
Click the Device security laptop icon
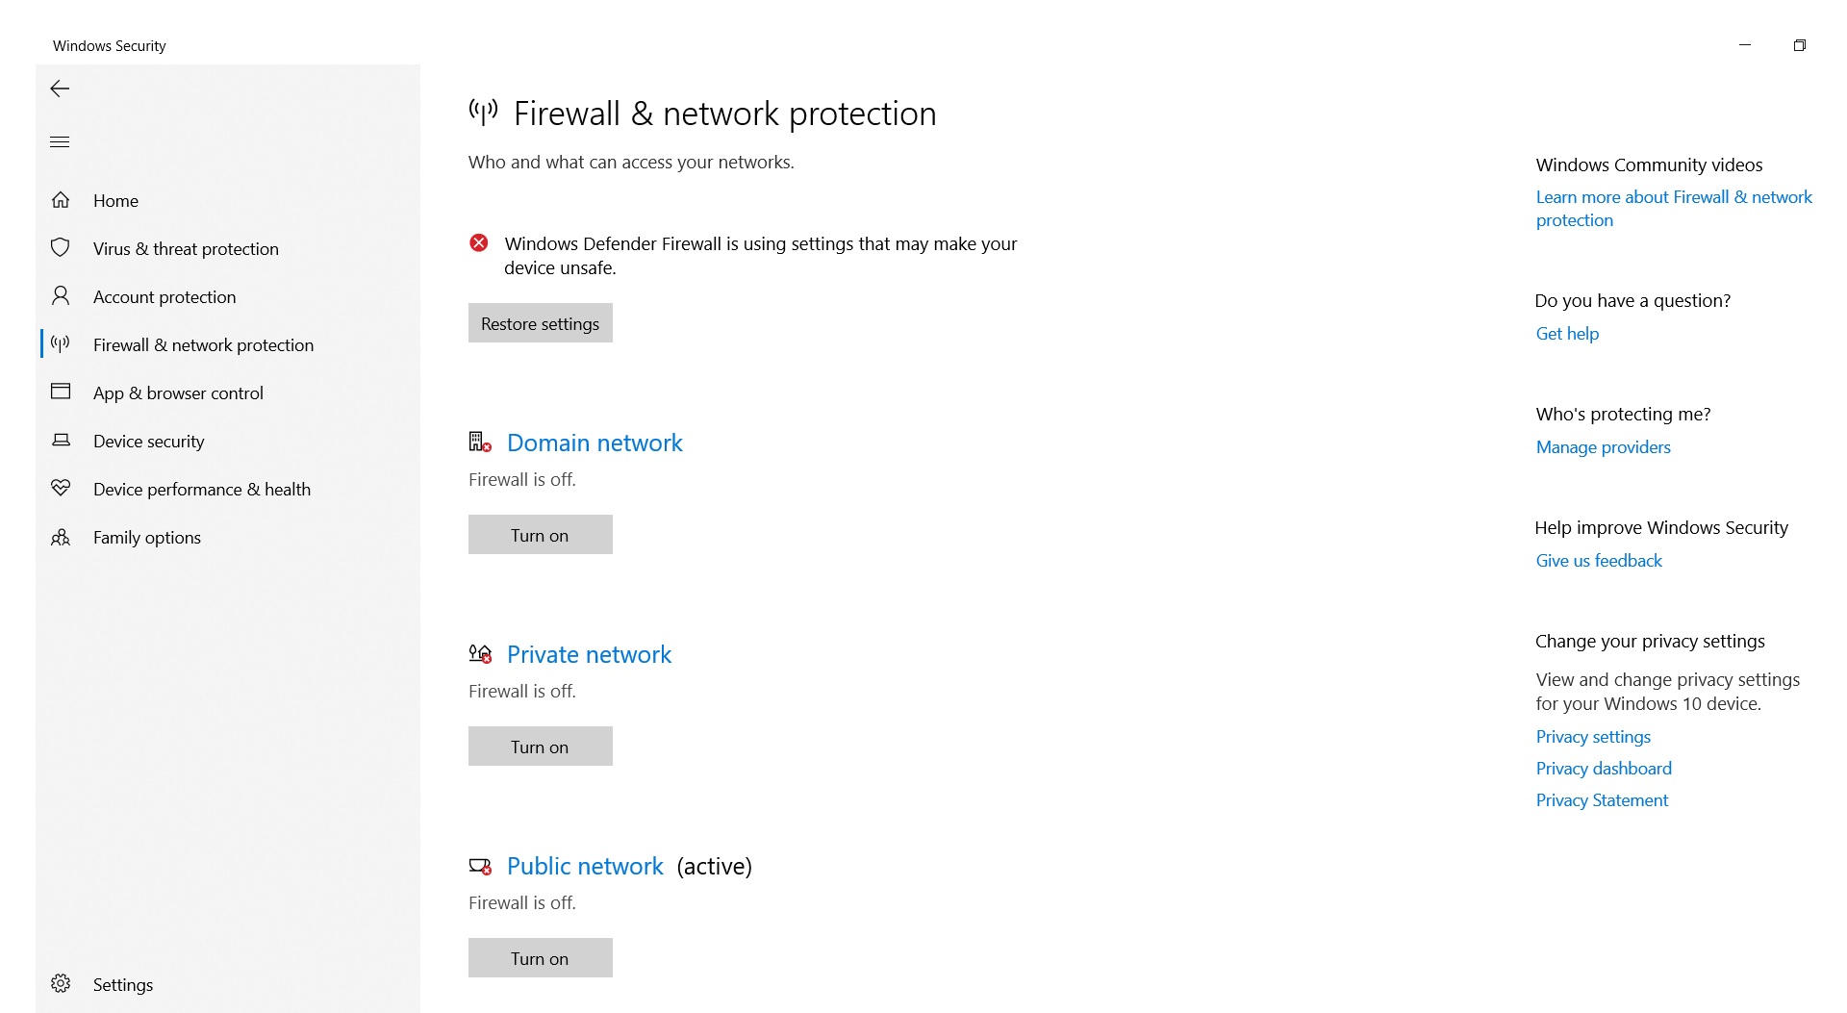pos(61,441)
